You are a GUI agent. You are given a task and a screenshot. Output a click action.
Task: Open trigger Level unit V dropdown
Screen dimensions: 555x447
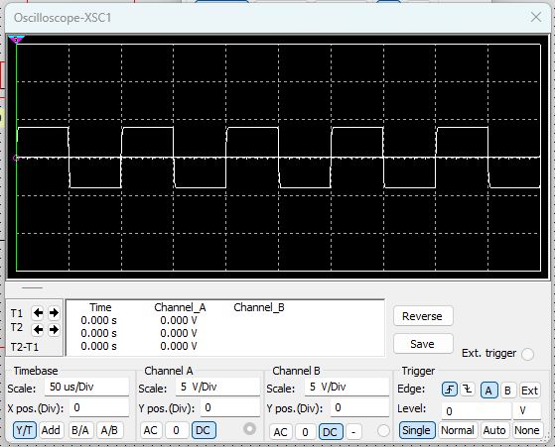pos(527,411)
